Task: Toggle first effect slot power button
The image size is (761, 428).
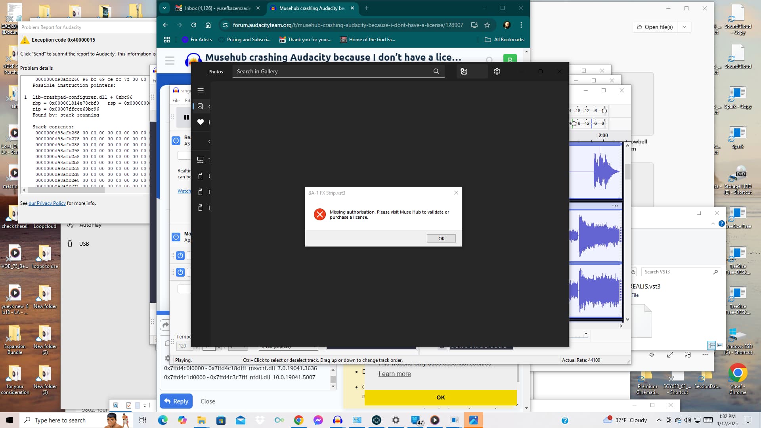Action: click(180, 256)
